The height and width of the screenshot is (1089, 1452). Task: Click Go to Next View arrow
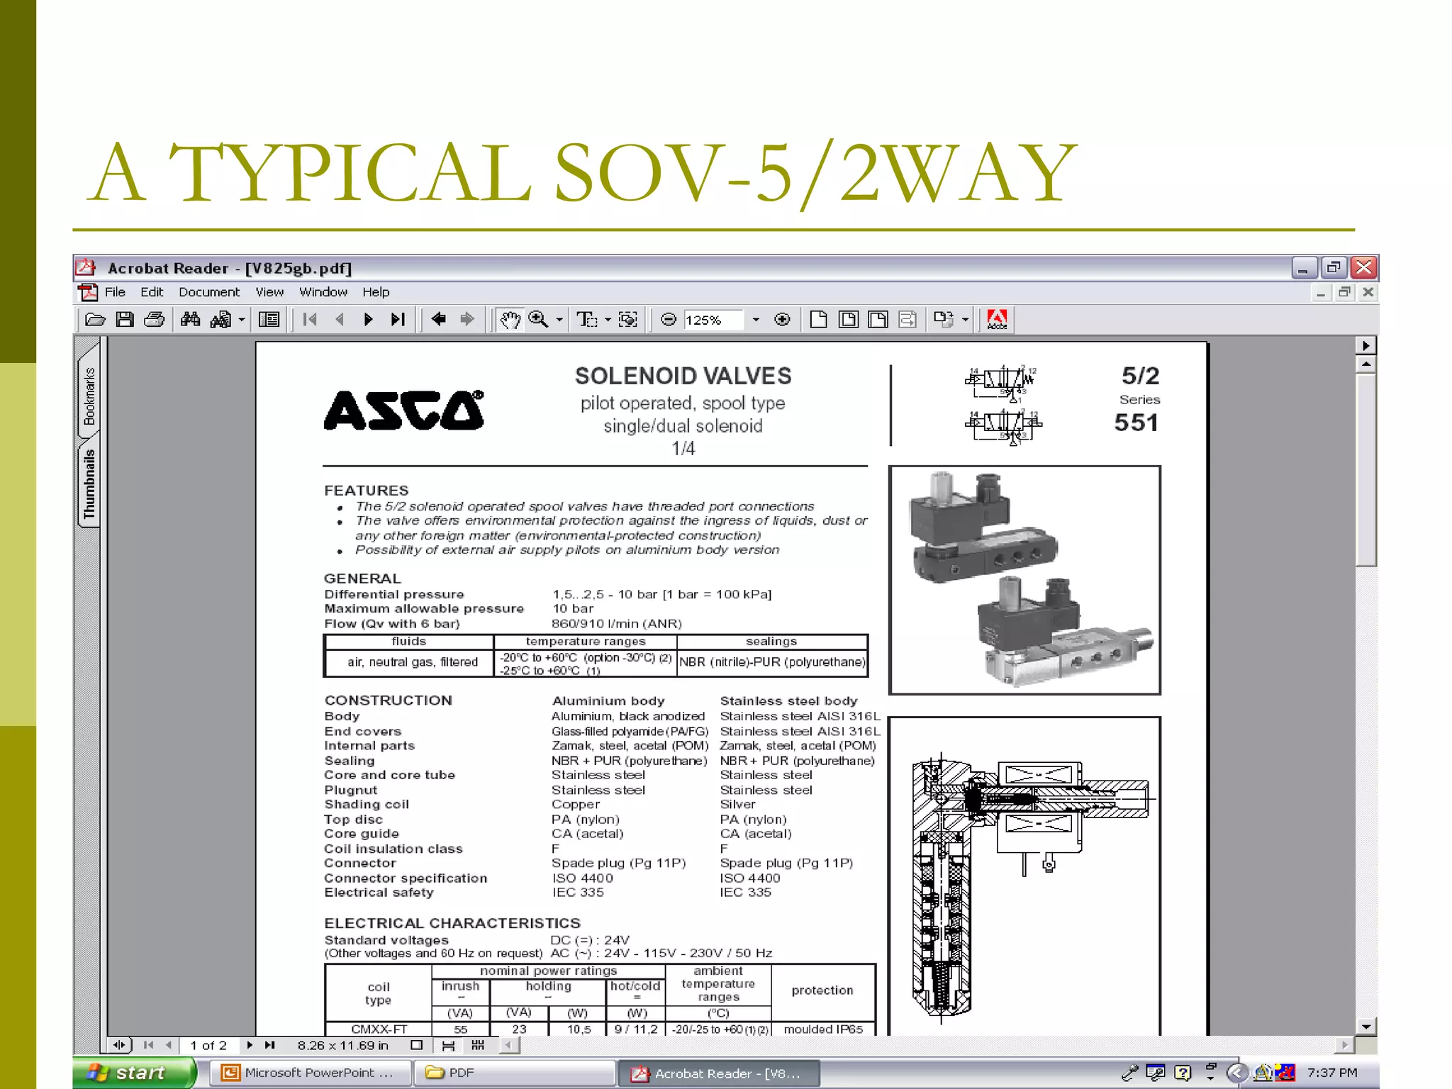click(x=467, y=320)
